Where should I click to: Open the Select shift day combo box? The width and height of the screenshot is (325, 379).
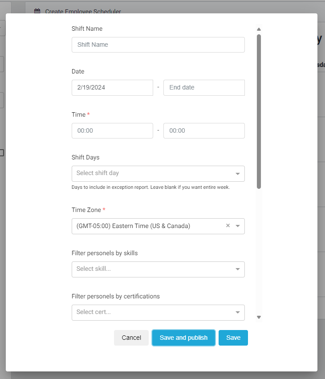point(151,173)
